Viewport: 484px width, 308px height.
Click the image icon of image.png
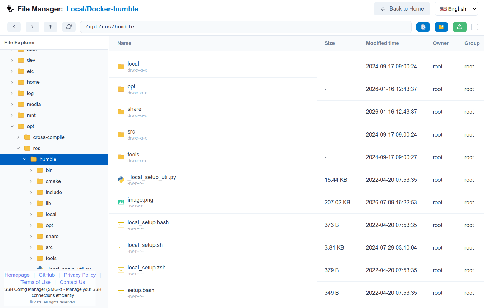point(121,202)
